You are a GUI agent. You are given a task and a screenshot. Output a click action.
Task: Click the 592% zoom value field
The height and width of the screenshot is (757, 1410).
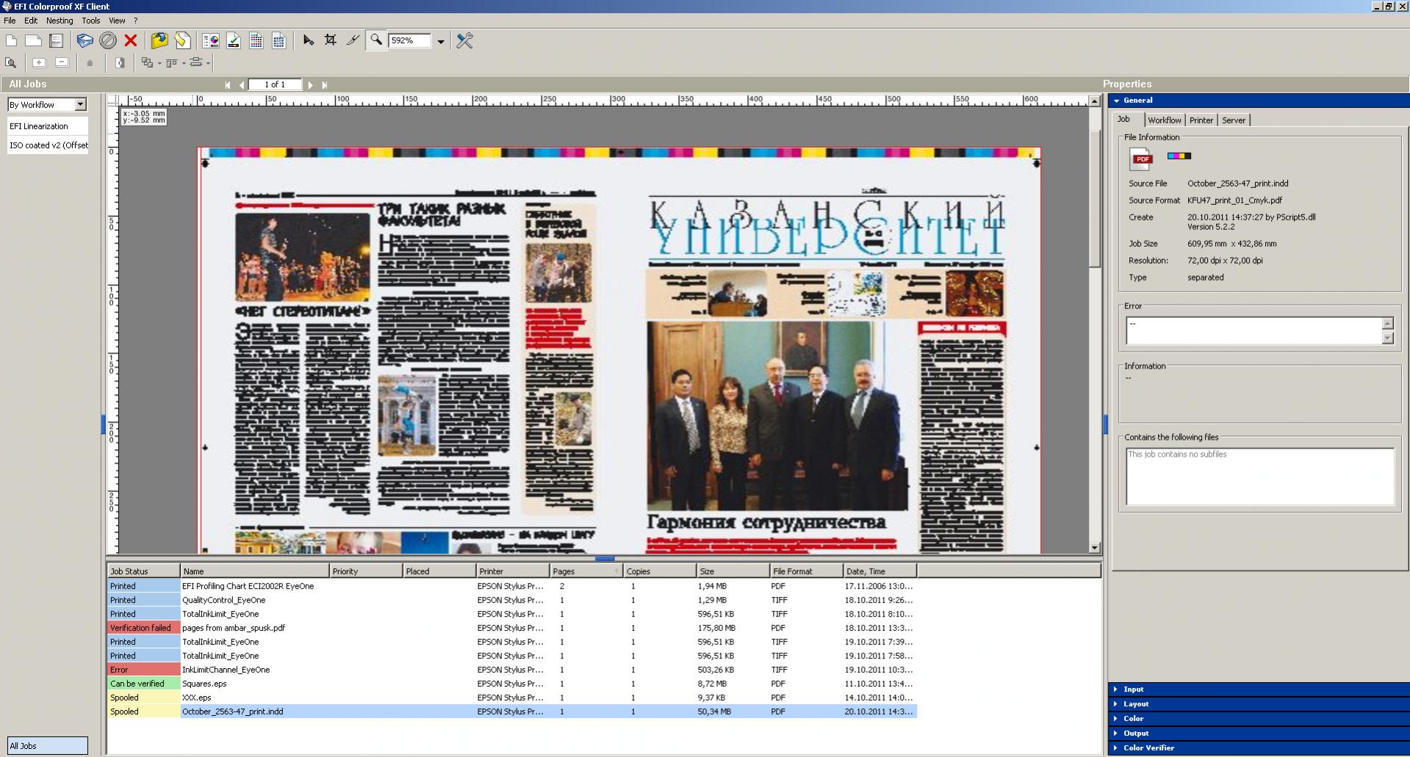[410, 41]
